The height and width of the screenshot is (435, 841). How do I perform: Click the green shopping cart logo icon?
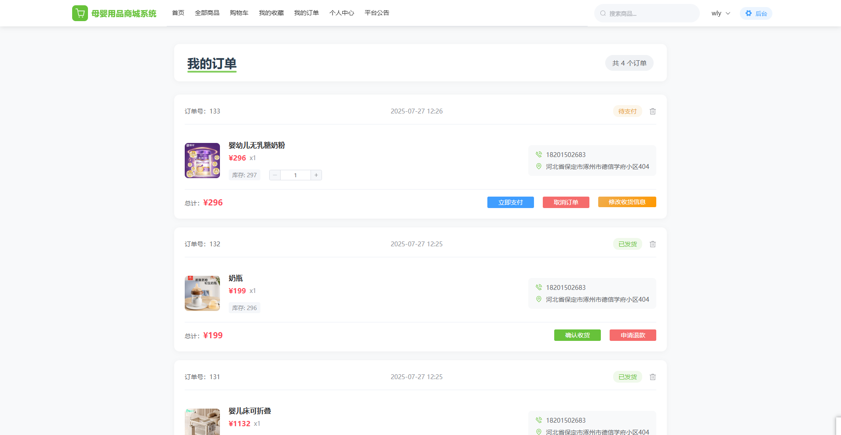80,13
